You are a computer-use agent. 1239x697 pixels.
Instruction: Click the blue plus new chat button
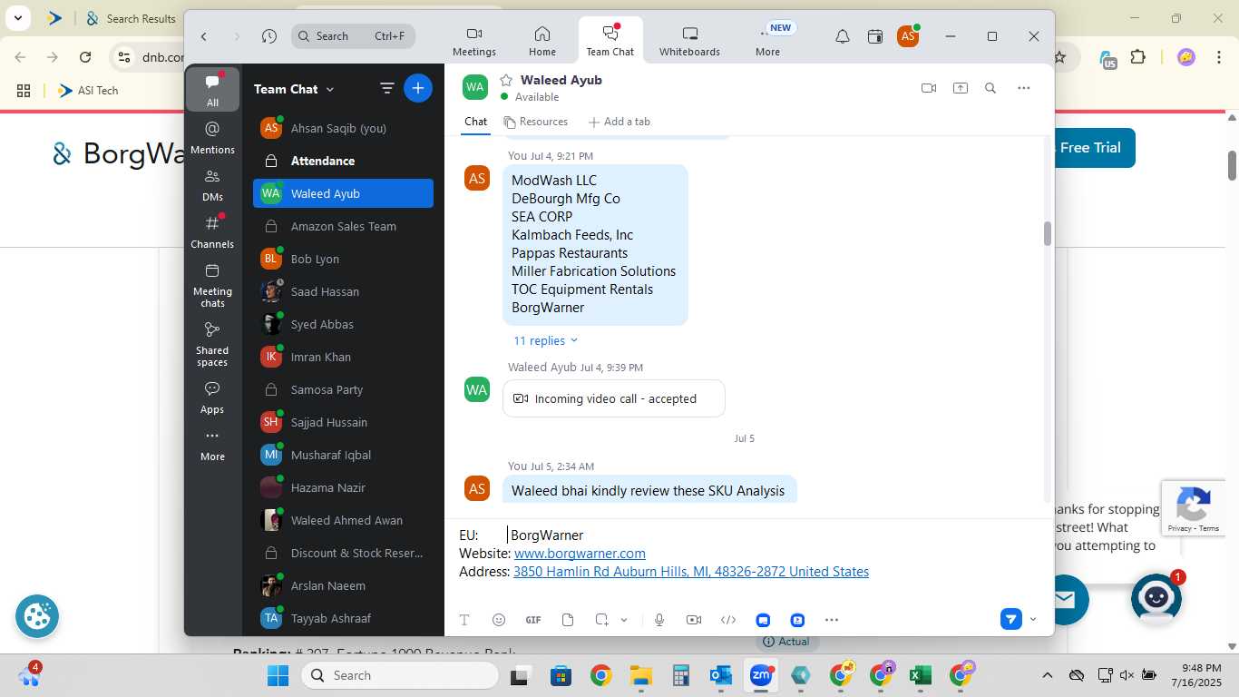click(418, 88)
